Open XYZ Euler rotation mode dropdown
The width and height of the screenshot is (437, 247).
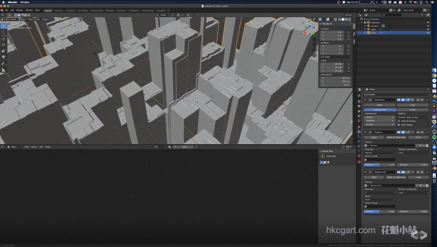tap(335, 57)
